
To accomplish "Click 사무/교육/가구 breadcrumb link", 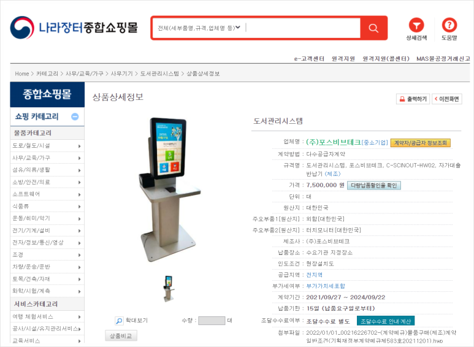I will [x=85, y=74].
